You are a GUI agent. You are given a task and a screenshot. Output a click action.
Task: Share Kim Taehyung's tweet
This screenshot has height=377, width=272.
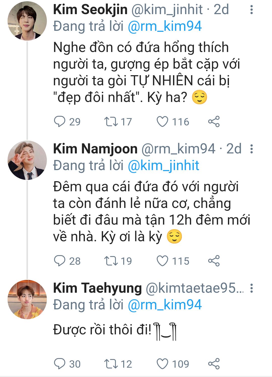pos(214,364)
